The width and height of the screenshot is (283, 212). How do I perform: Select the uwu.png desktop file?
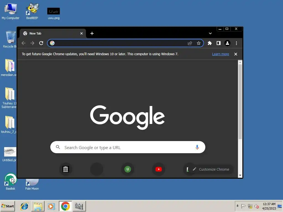(54, 14)
